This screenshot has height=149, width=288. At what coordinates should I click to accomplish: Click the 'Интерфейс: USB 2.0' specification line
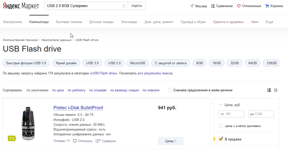click(x=69, y=120)
